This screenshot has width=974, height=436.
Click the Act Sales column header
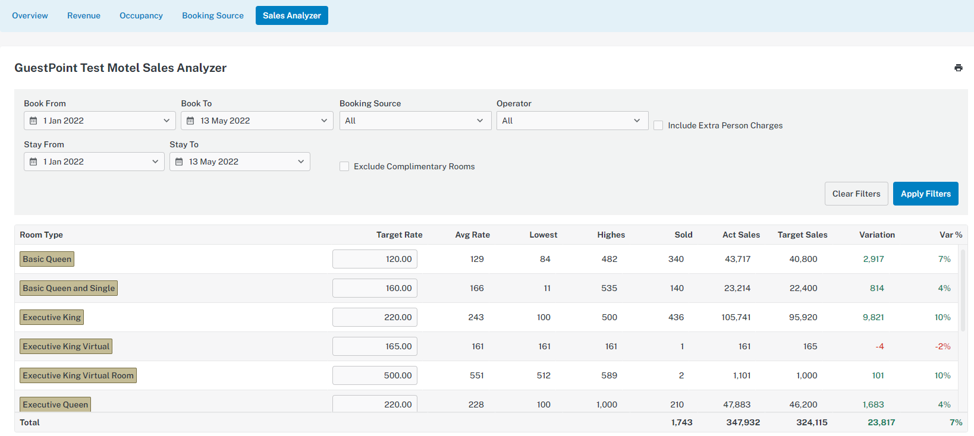(741, 235)
